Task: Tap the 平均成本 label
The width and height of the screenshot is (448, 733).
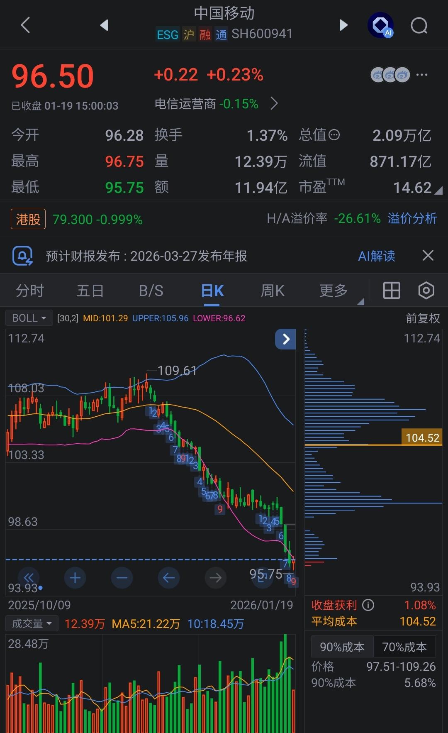Action: (334, 621)
